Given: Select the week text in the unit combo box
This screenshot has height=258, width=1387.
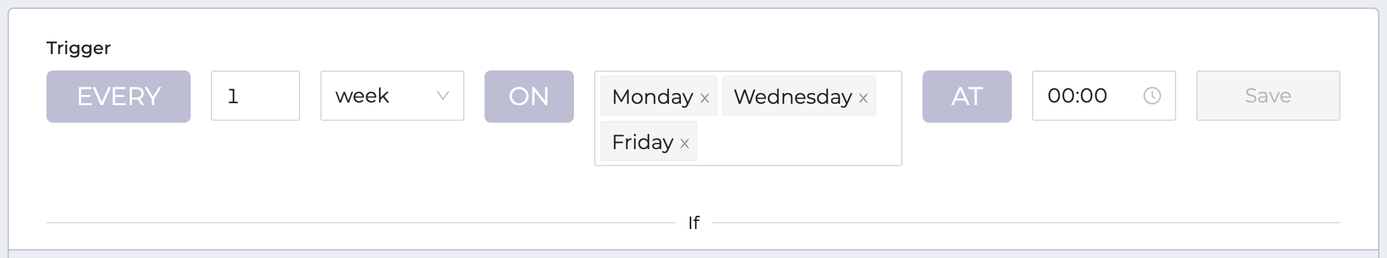Looking at the screenshot, I should tap(362, 96).
